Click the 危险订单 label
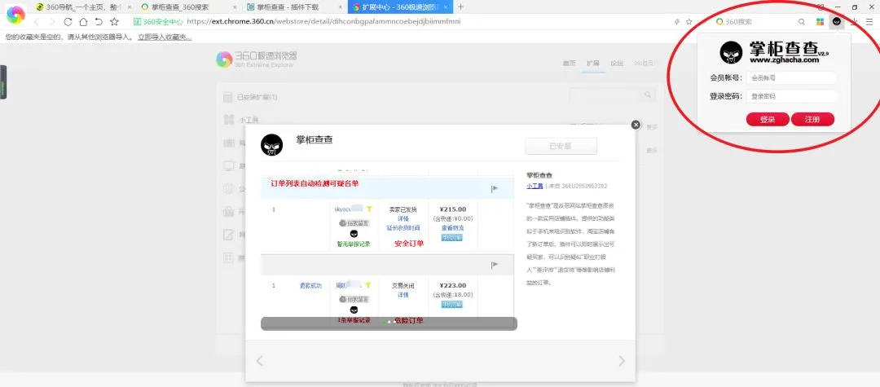This screenshot has height=387, width=880. click(x=408, y=321)
